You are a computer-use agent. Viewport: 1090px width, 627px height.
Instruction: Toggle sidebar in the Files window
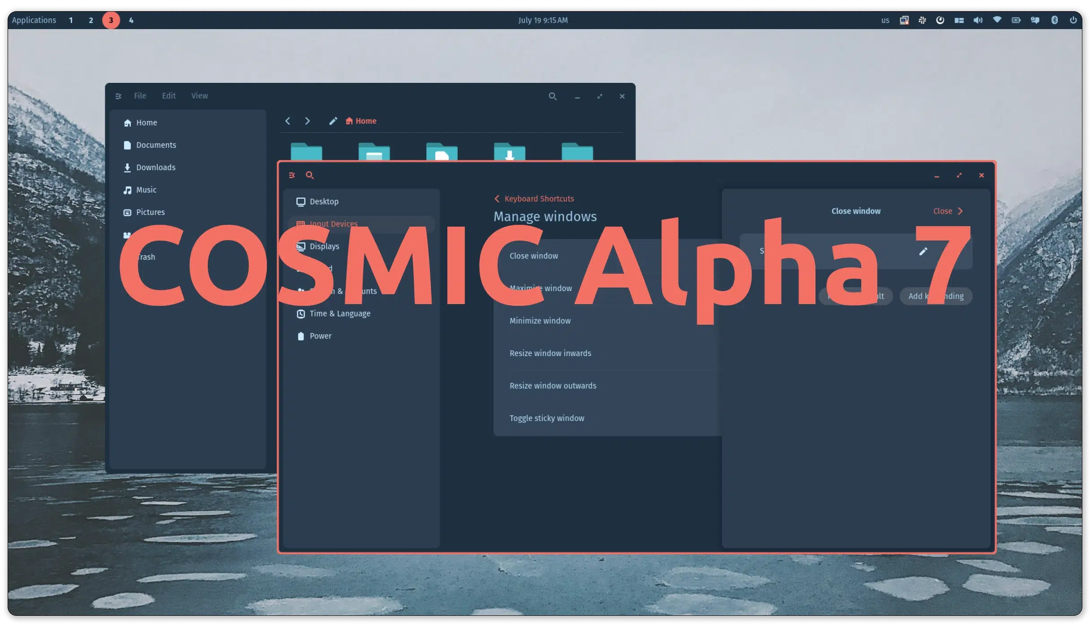pos(118,96)
